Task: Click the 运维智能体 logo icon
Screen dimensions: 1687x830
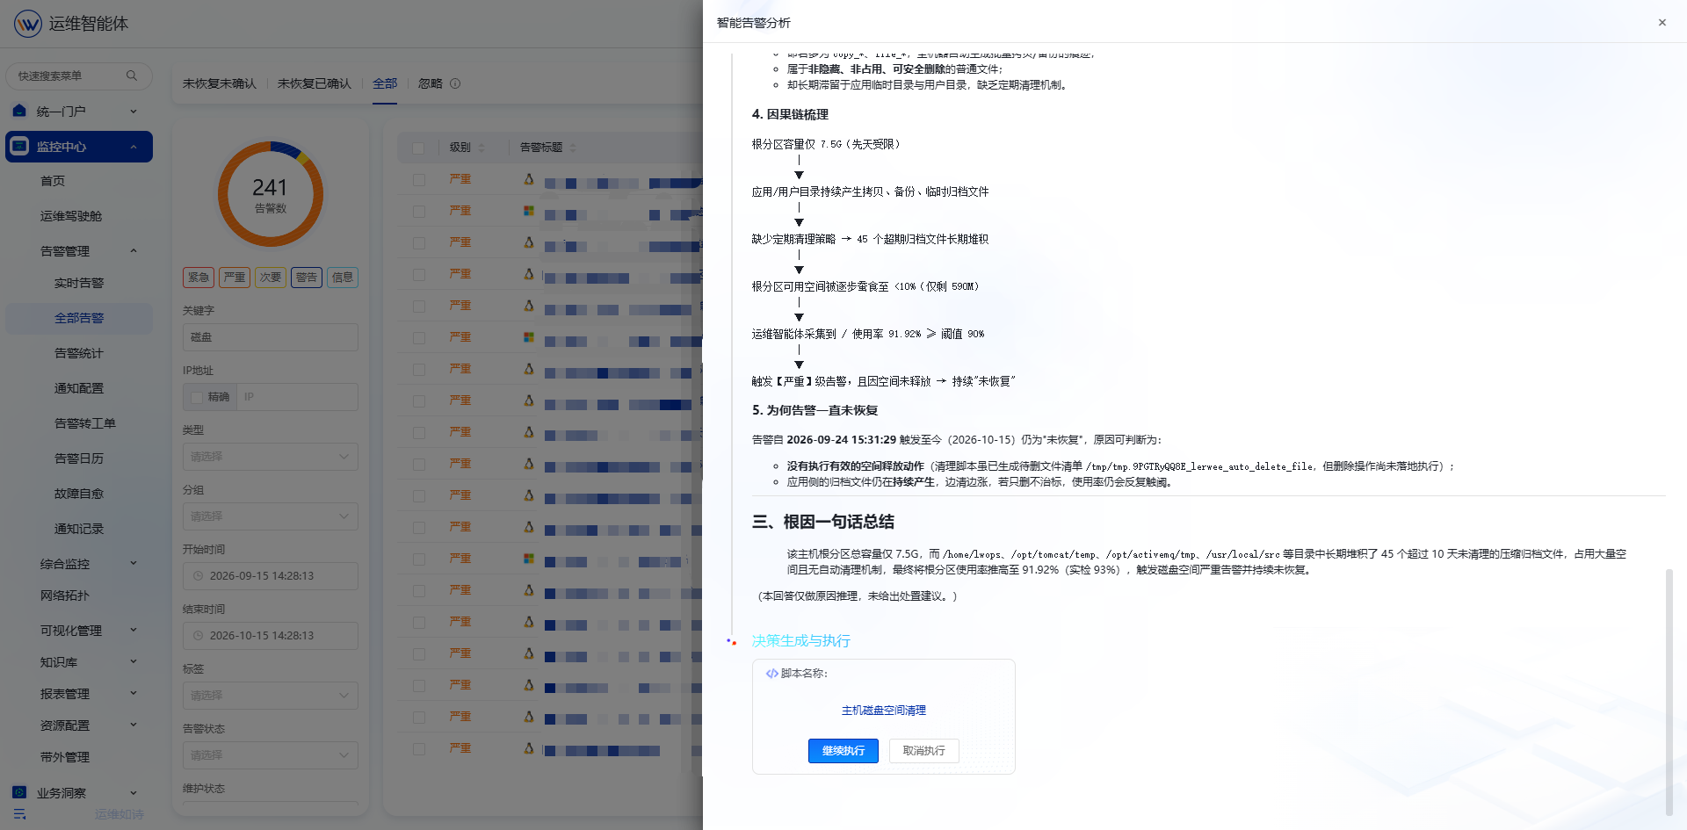Action: point(28,24)
